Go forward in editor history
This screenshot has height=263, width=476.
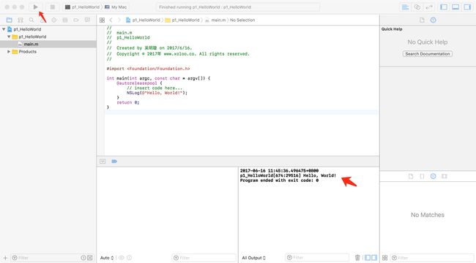(x=119, y=20)
